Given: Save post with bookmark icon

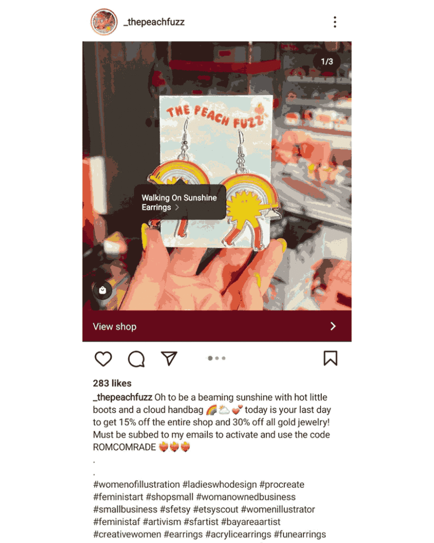Looking at the screenshot, I should 331,358.
